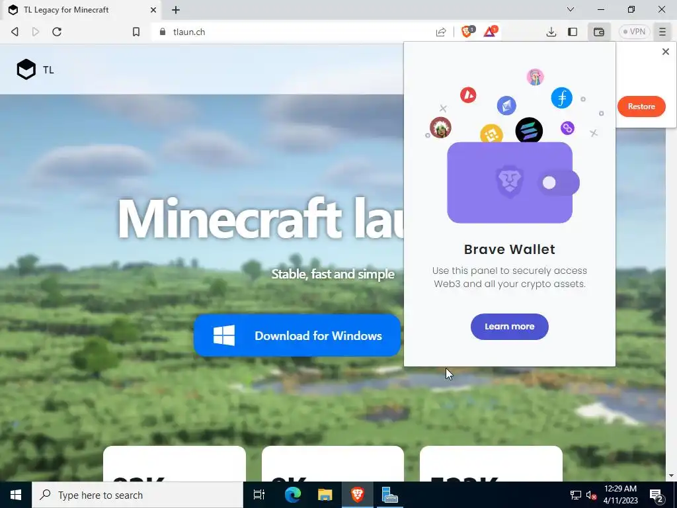The width and height of the screenshot is (677, 508).
Task: Click Learn more in Brave Wallet panel
Action: pos(510,327)
